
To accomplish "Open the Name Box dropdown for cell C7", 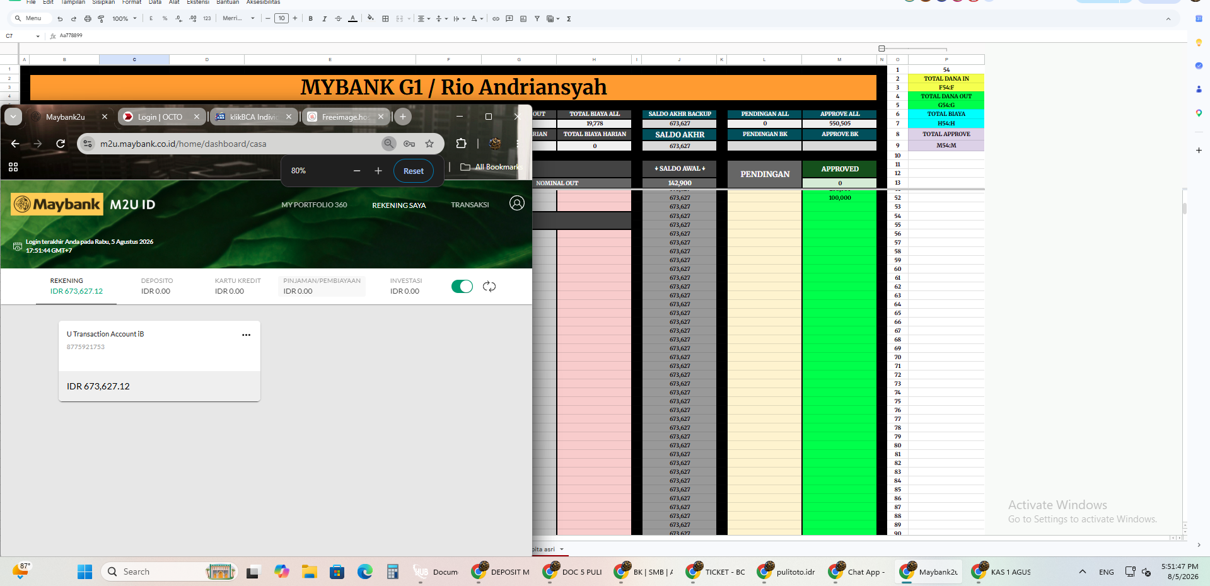I will pos(38,37).
